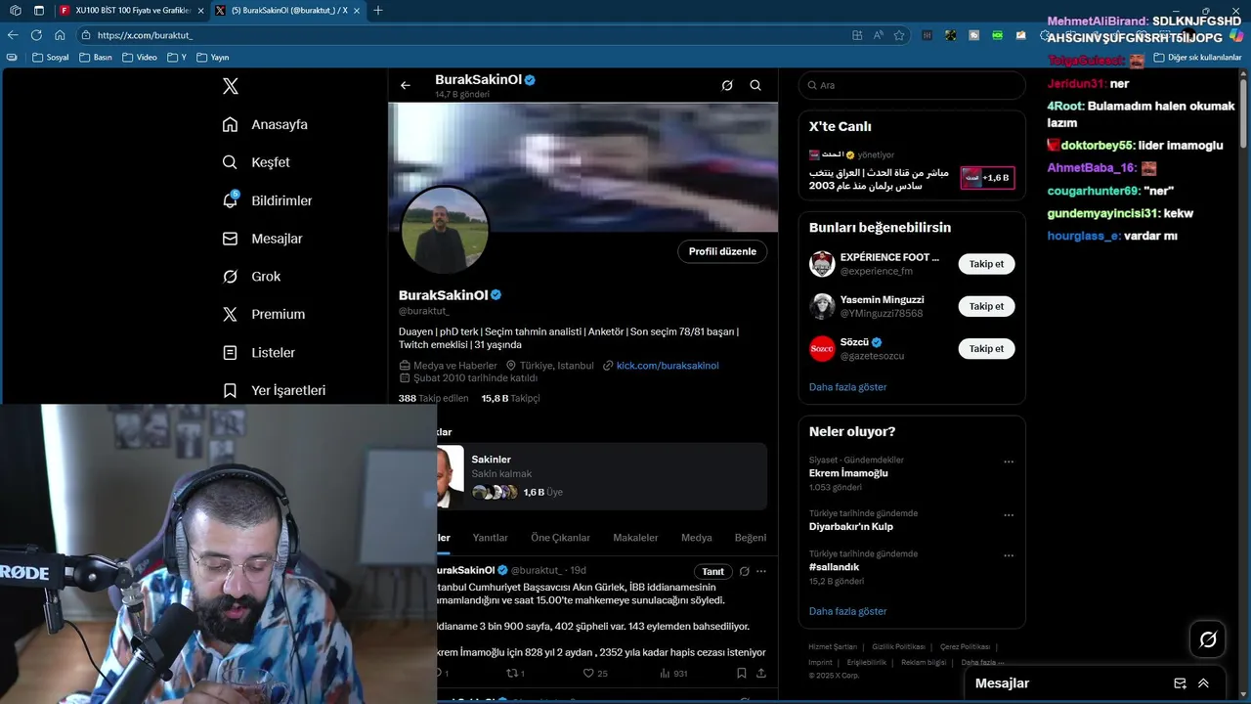Open Anasayfa home in sidebar

coord(265,124)
